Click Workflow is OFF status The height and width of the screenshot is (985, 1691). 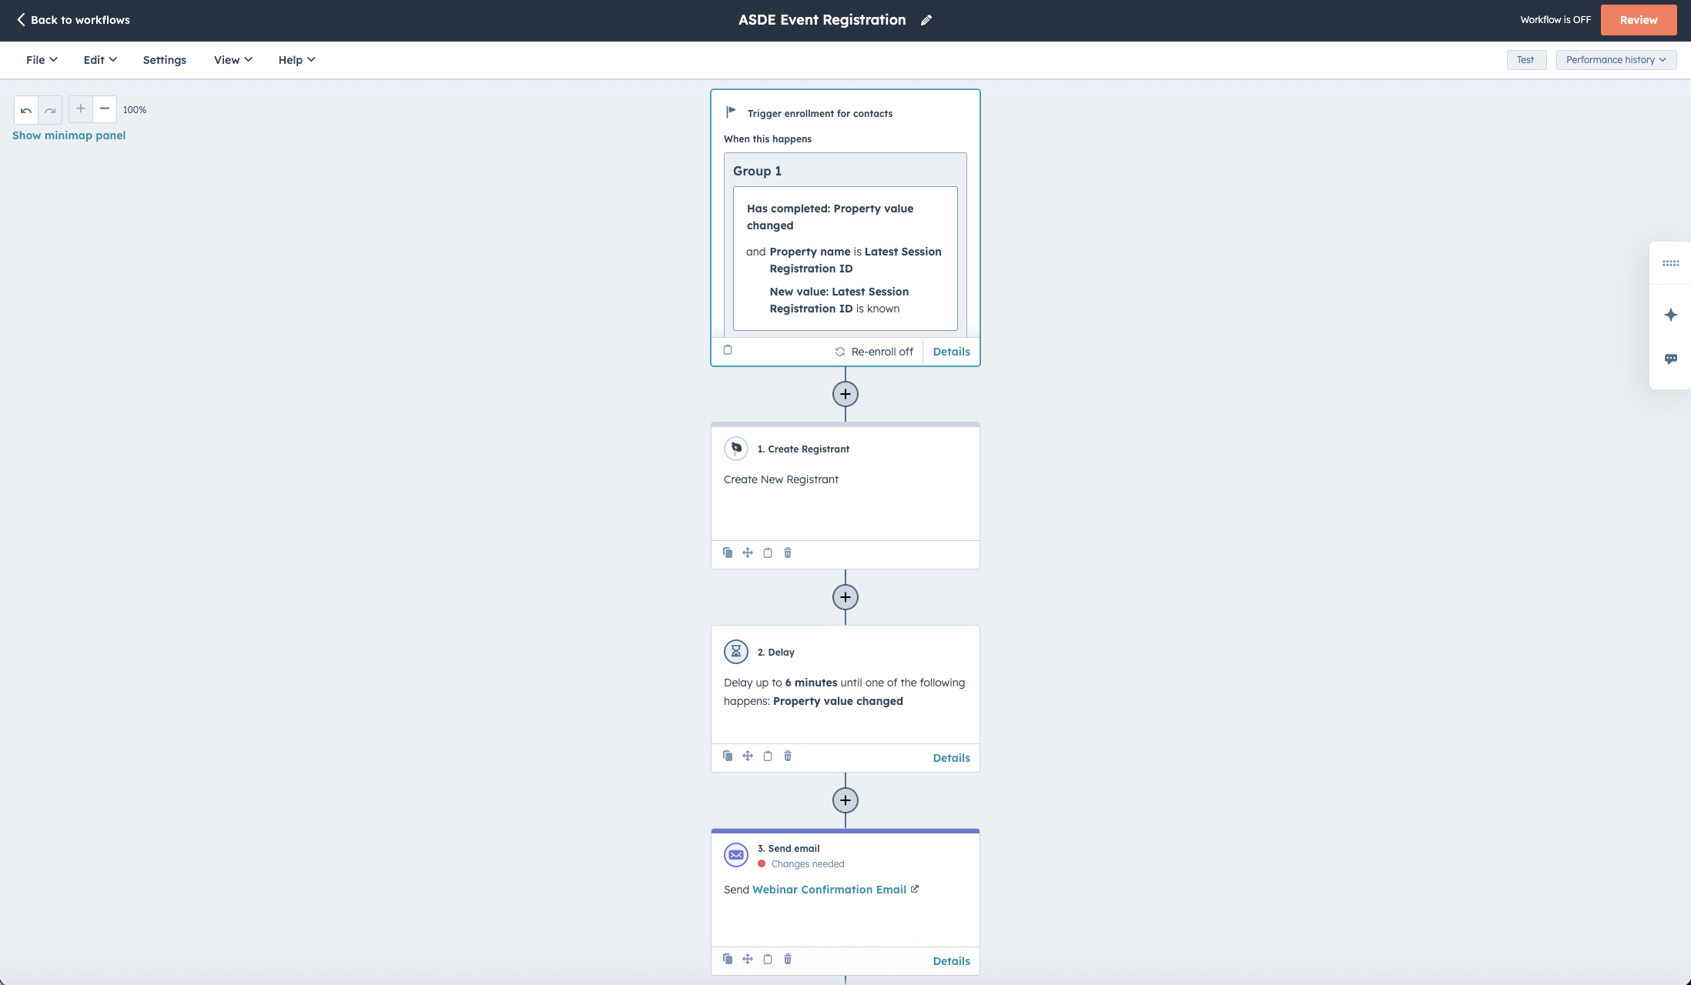1555,20
